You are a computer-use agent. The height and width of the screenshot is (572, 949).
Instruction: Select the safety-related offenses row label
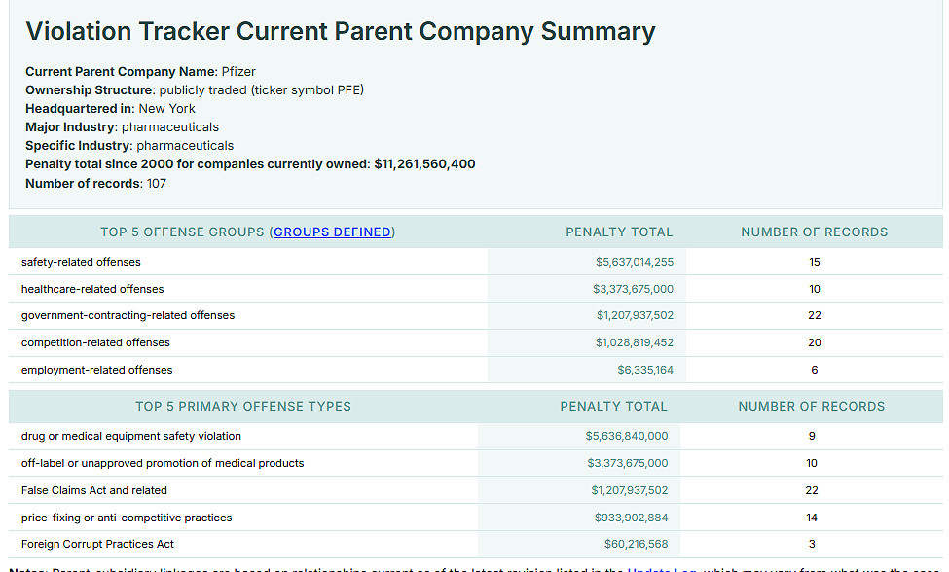pos(81,262)
